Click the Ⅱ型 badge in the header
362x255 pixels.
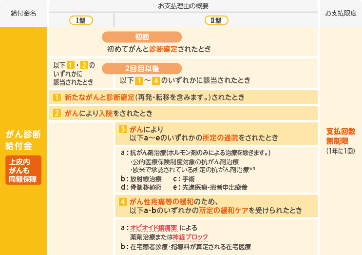point(216,20)
